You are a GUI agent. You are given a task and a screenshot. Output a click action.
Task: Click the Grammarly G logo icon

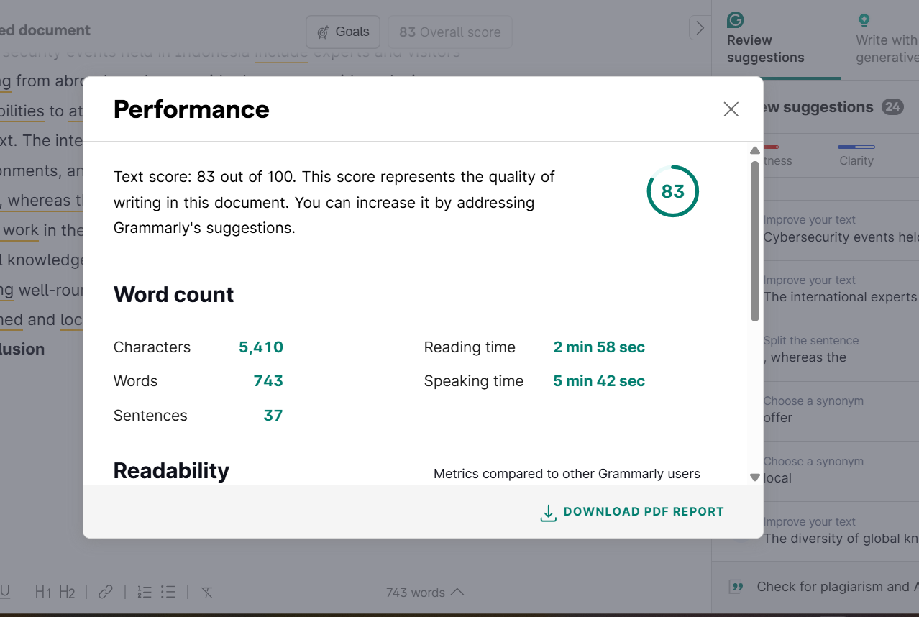[x=736, y=19]
